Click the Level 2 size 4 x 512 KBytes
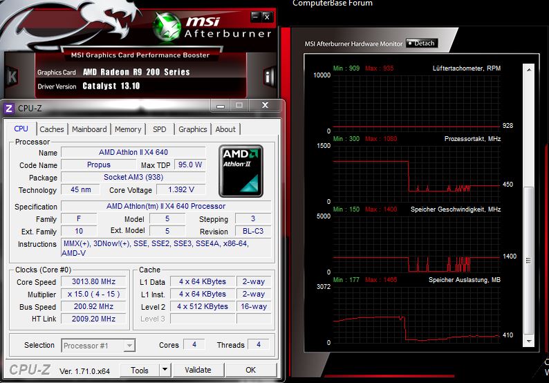This screenshot has width=549, height=383. click(x=203, y=306)
